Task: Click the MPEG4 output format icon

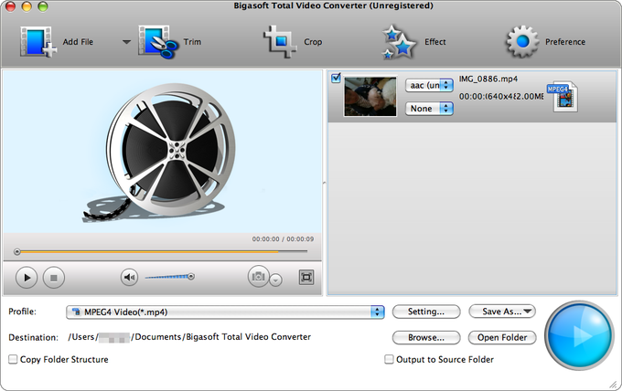Action: coord(563,96)
